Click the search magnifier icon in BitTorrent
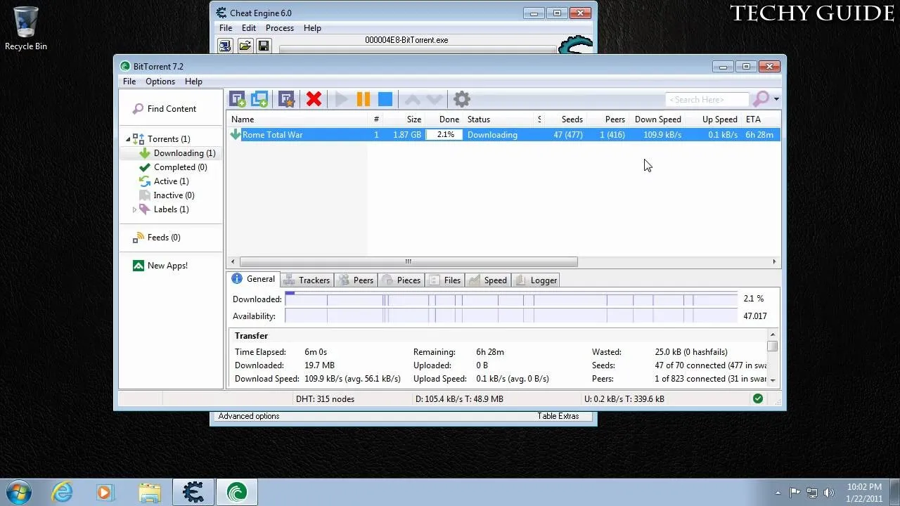 point(761,99)
